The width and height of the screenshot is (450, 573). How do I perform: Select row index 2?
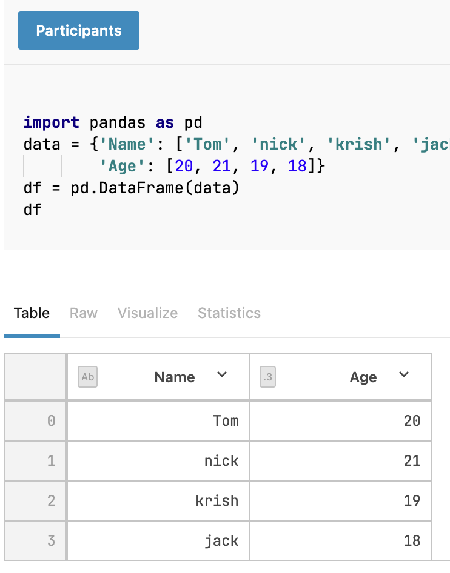click(51, 501)
